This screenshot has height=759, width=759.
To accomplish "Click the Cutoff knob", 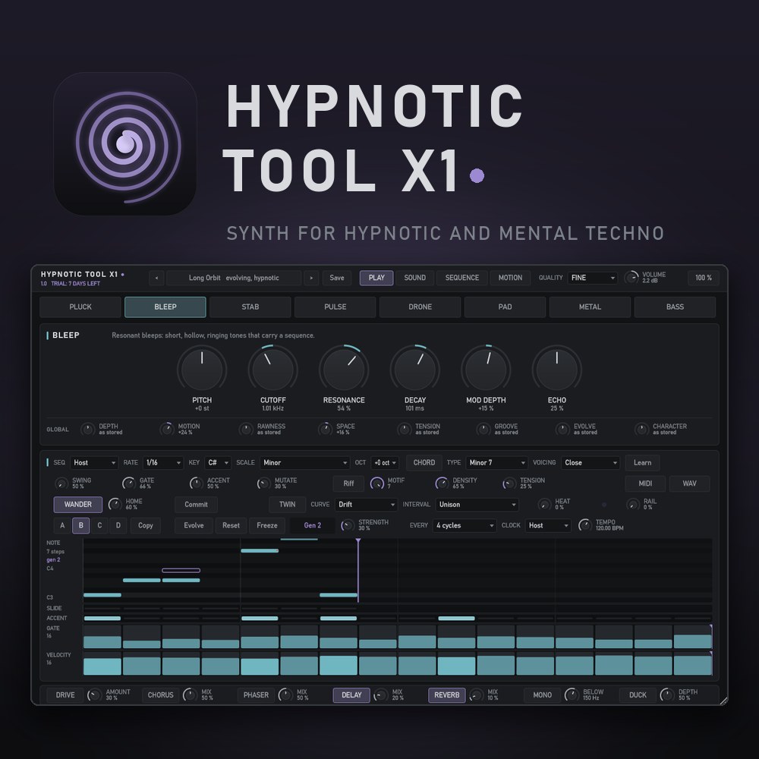I will point(273,370).
